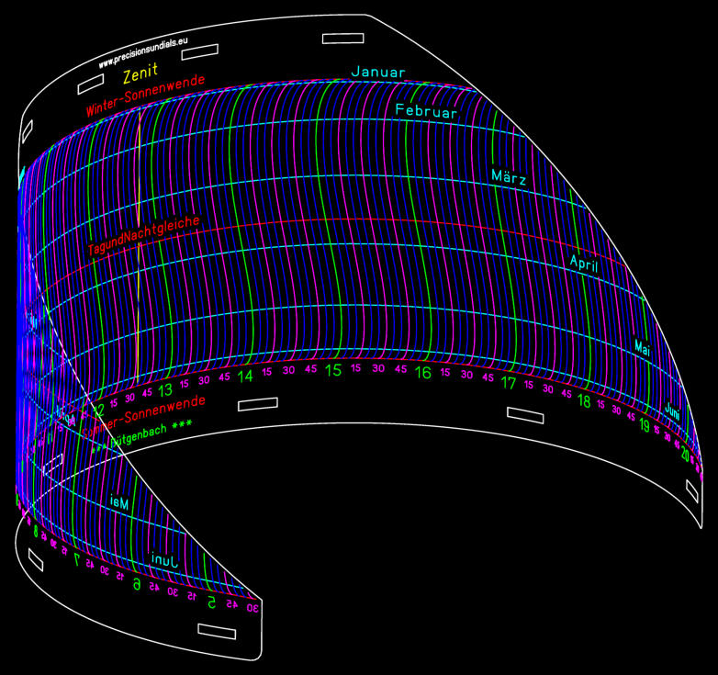
Task: Select the green hour 13 marker
Action: 164,391
